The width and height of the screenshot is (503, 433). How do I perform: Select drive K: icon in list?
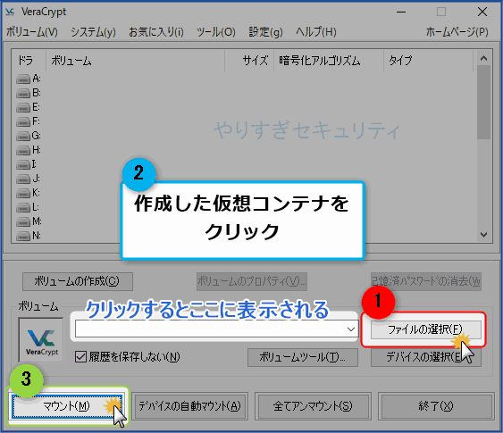click(x=23, y=193)
